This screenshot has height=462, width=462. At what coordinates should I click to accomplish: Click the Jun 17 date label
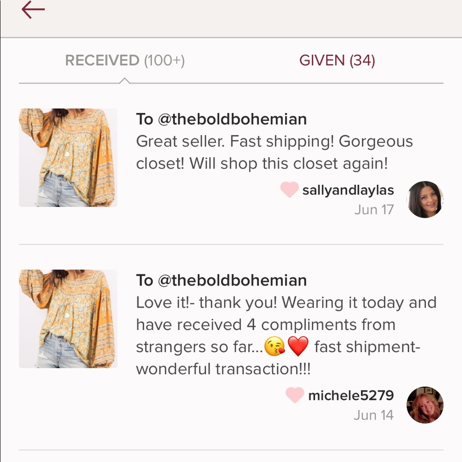375,209
